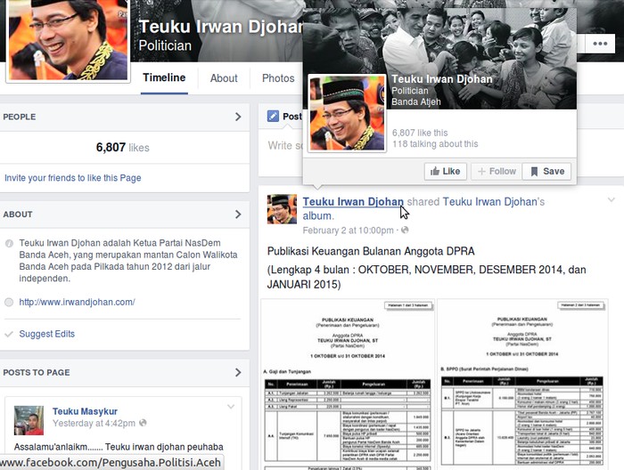Image resolution: width=624 pixels, height=470 pixels.
Task: Click Banda Atjeh location in hover card
Action: (x=416, y=102)
